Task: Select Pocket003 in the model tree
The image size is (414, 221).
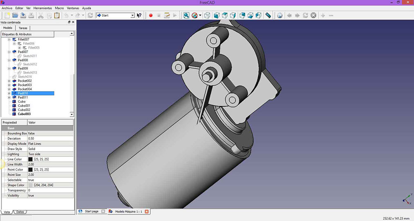Action: pyautogui.click(x=25, y=85)
